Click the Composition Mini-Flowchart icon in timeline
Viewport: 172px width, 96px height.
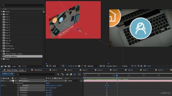point(58,74)
